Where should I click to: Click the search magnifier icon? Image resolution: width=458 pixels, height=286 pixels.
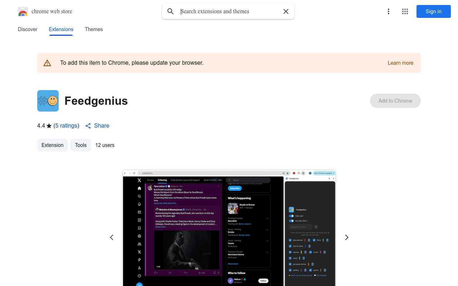(171, 11)
